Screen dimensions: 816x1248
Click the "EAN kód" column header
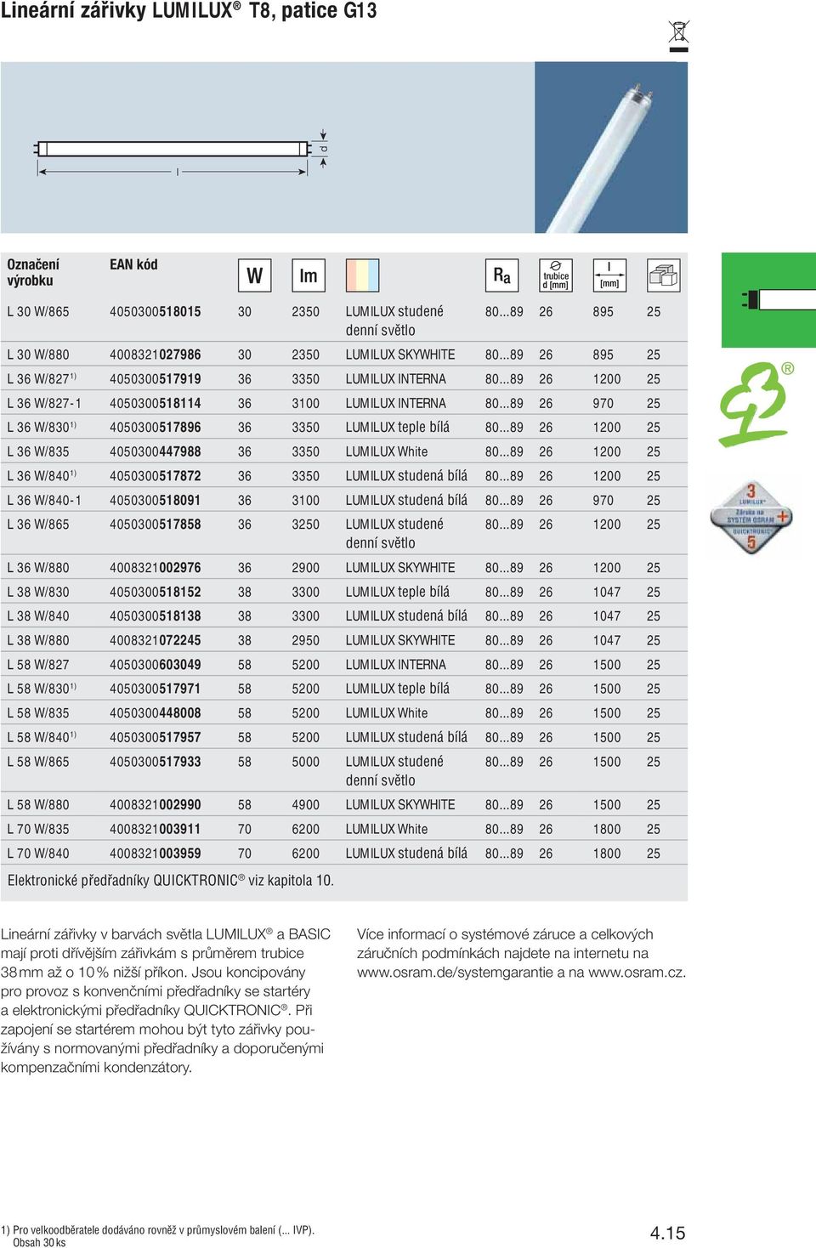pyautogui.click(x=133, y=264)
